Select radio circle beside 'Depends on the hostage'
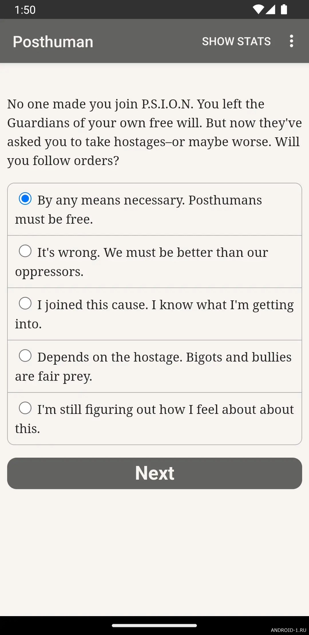 (x=25, y=356)
